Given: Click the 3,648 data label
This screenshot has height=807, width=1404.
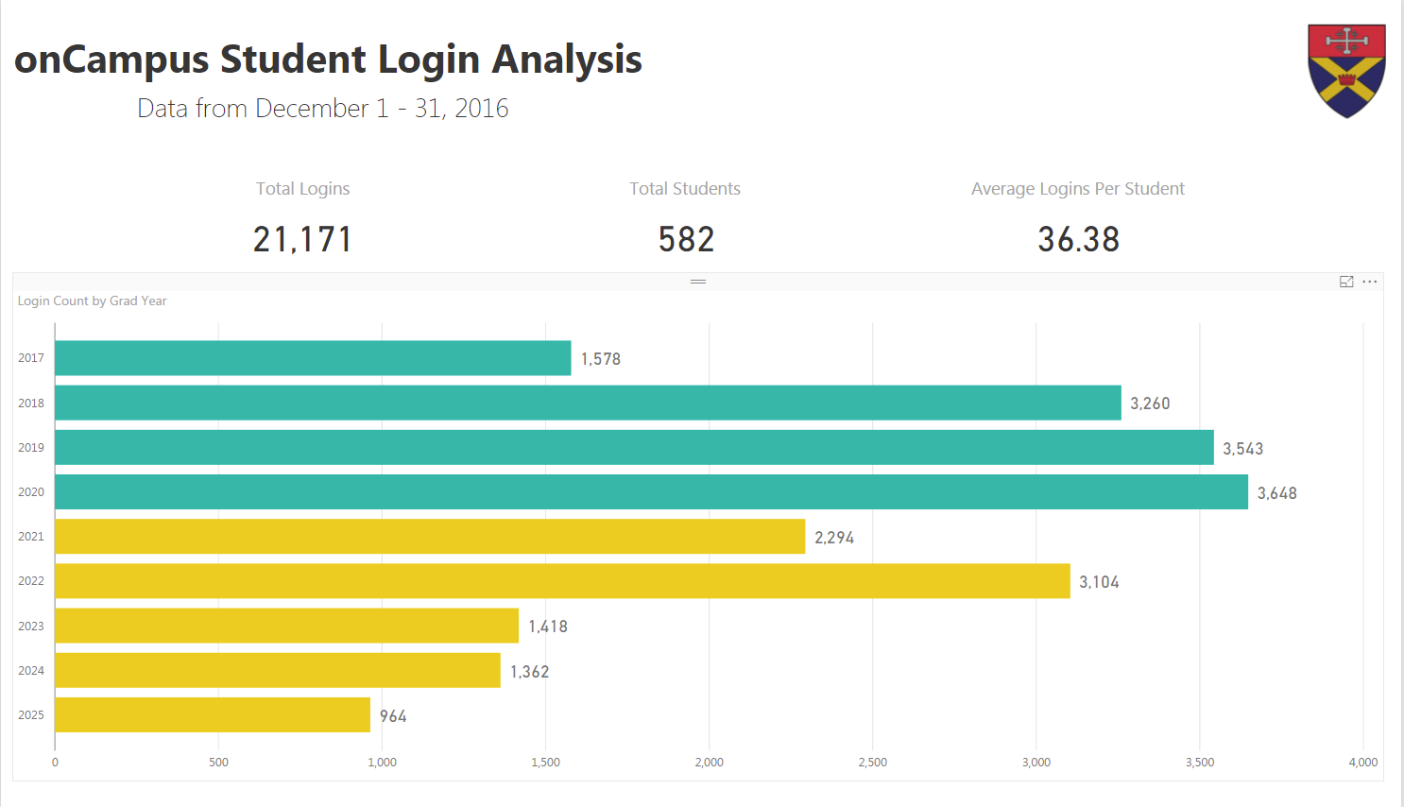Looking at the screenshot, I should pyautogui.click(x=1276, y=493).
